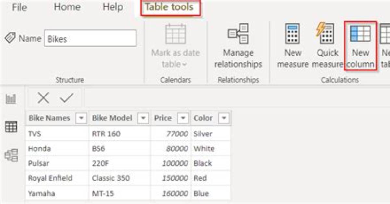Click the Silver color cell

(x=211, y=134)
